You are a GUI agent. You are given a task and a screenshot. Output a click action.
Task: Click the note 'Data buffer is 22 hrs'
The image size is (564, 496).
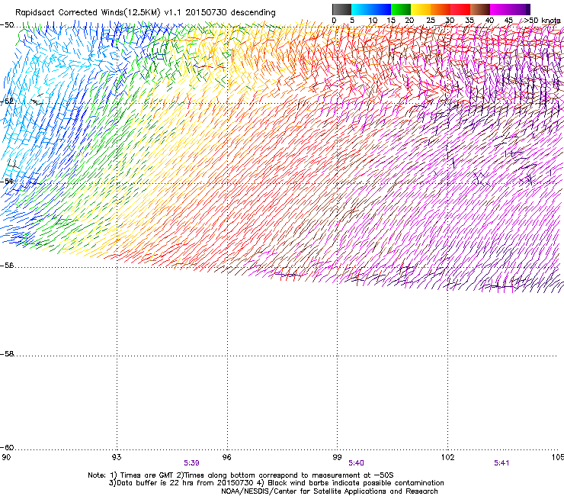[x=156, y=483]
